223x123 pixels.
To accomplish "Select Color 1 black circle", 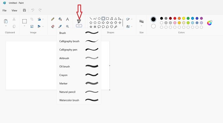I will click(x=153, y=19).
